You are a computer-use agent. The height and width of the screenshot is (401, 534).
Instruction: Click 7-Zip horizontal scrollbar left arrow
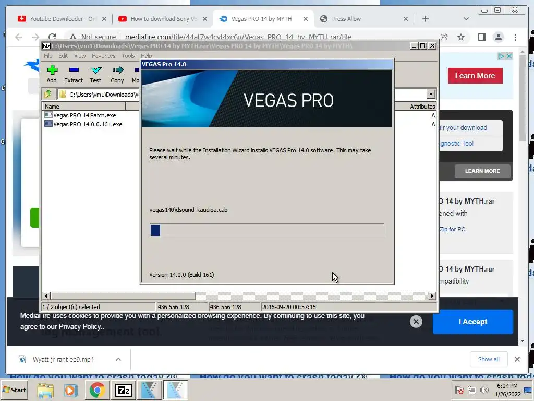tap(46, 296)
